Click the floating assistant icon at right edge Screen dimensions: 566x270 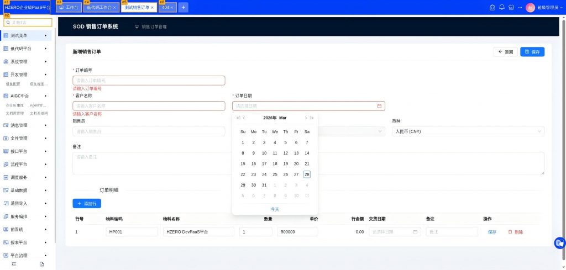tap(560, 242)
